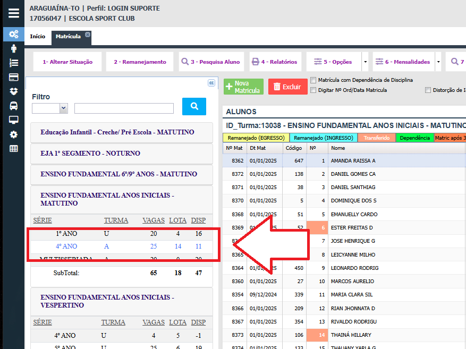
Task: Collapse the left filter panel with double chevron
Action: coord(211,83)
